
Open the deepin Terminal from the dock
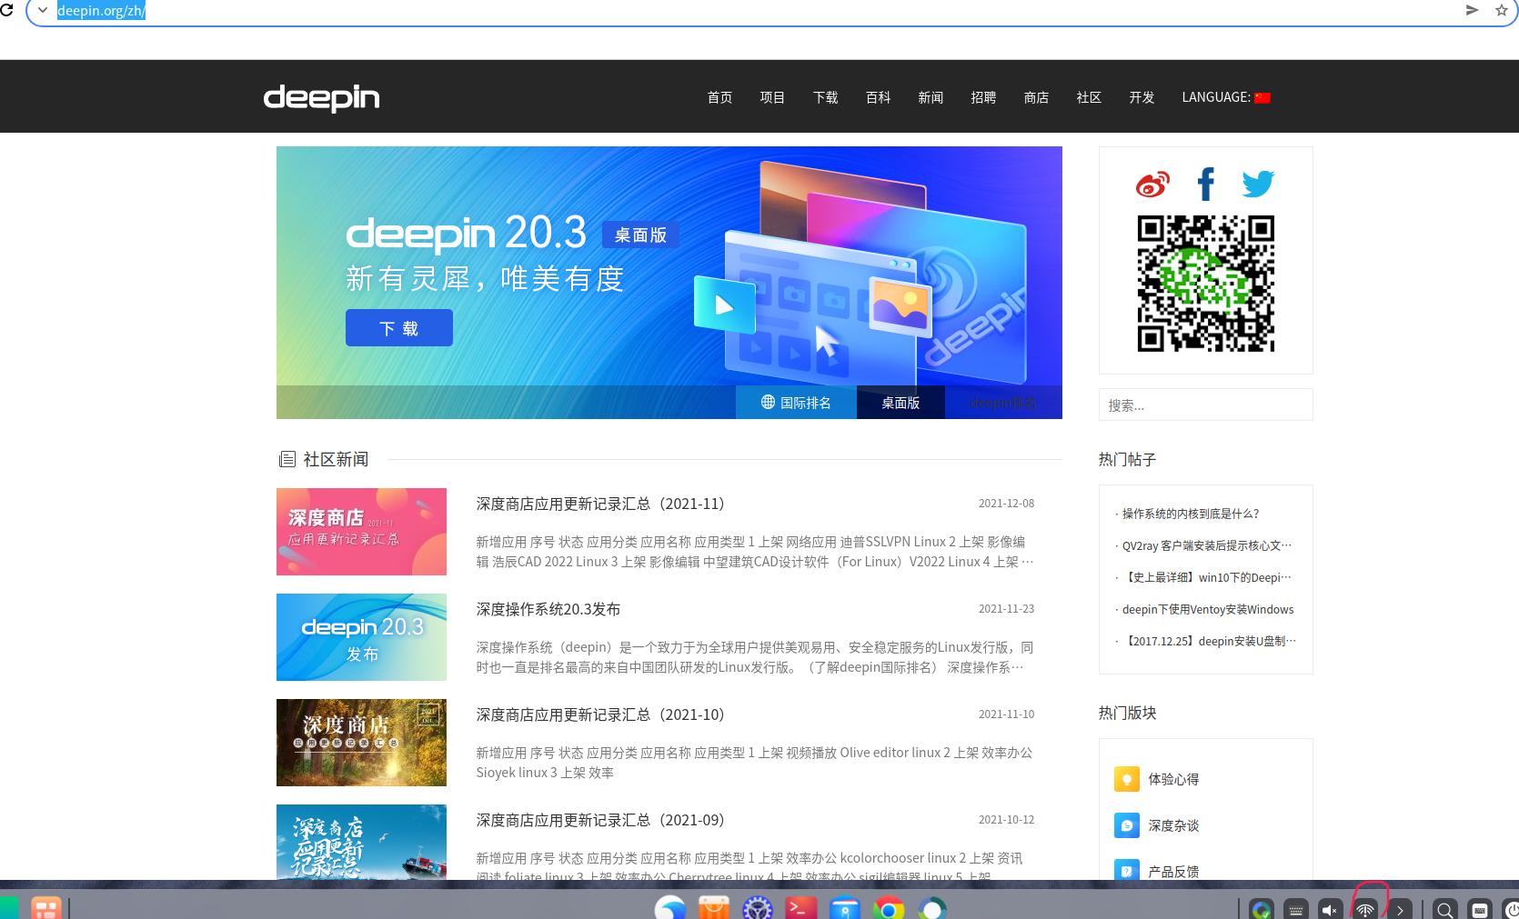801,907
